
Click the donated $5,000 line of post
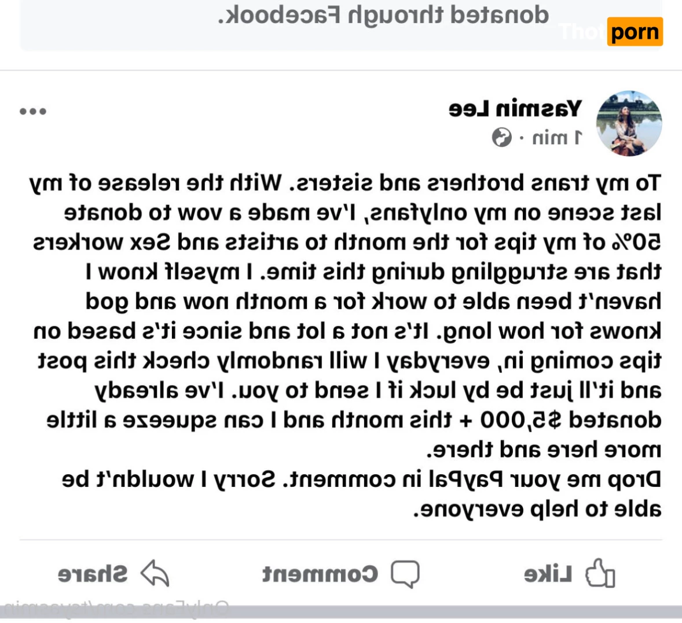point(354,420)
